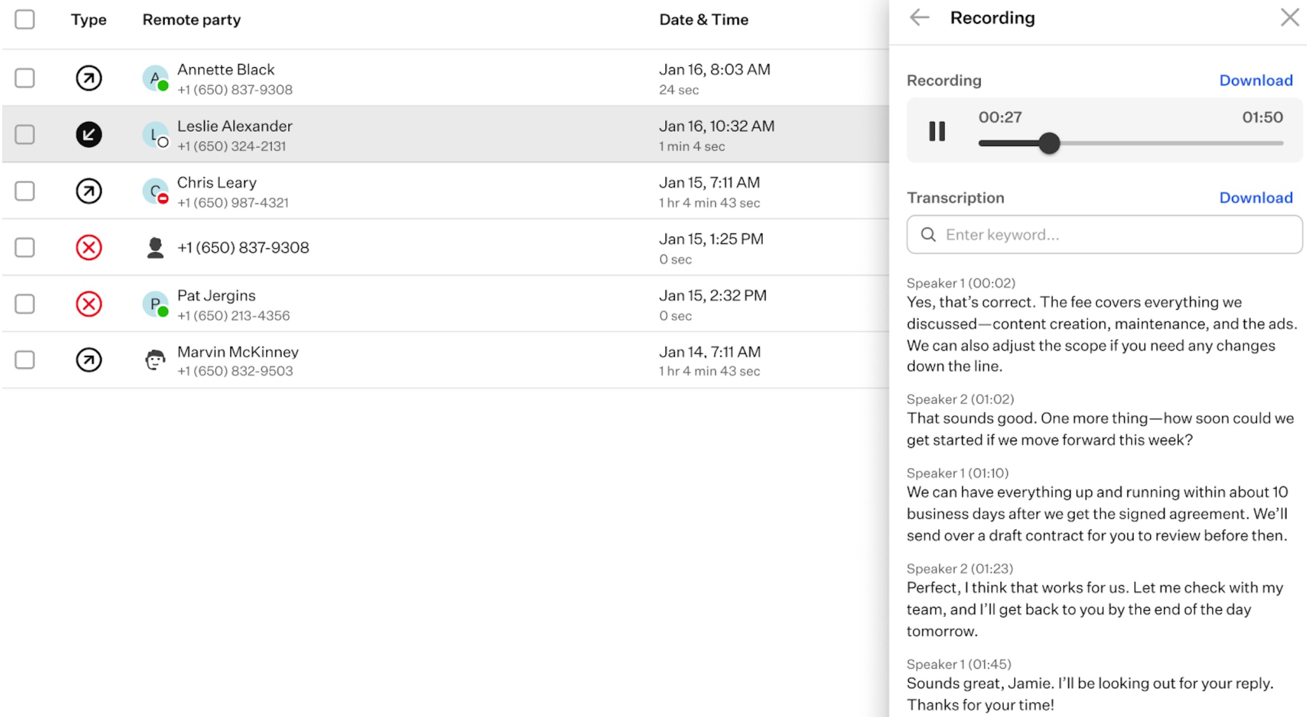Click the Jan 14, 7:11 AM timestamp

pos(710,352)
